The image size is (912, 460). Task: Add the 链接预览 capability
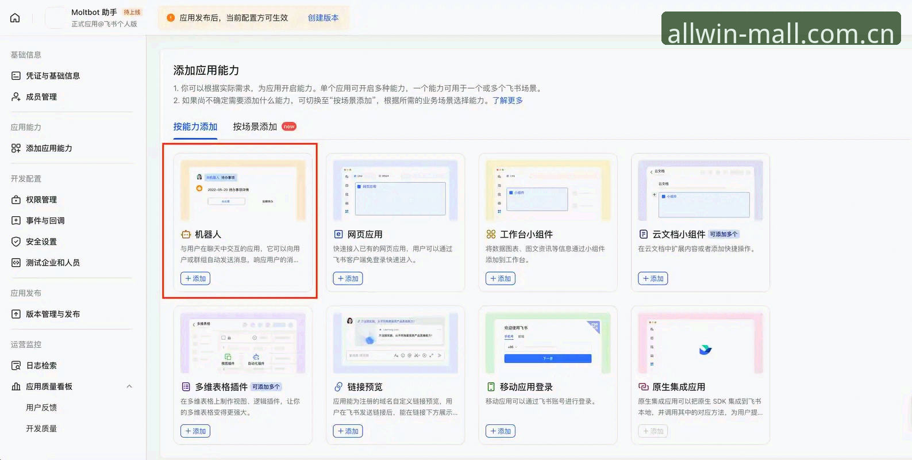click(x=348, y=431)
